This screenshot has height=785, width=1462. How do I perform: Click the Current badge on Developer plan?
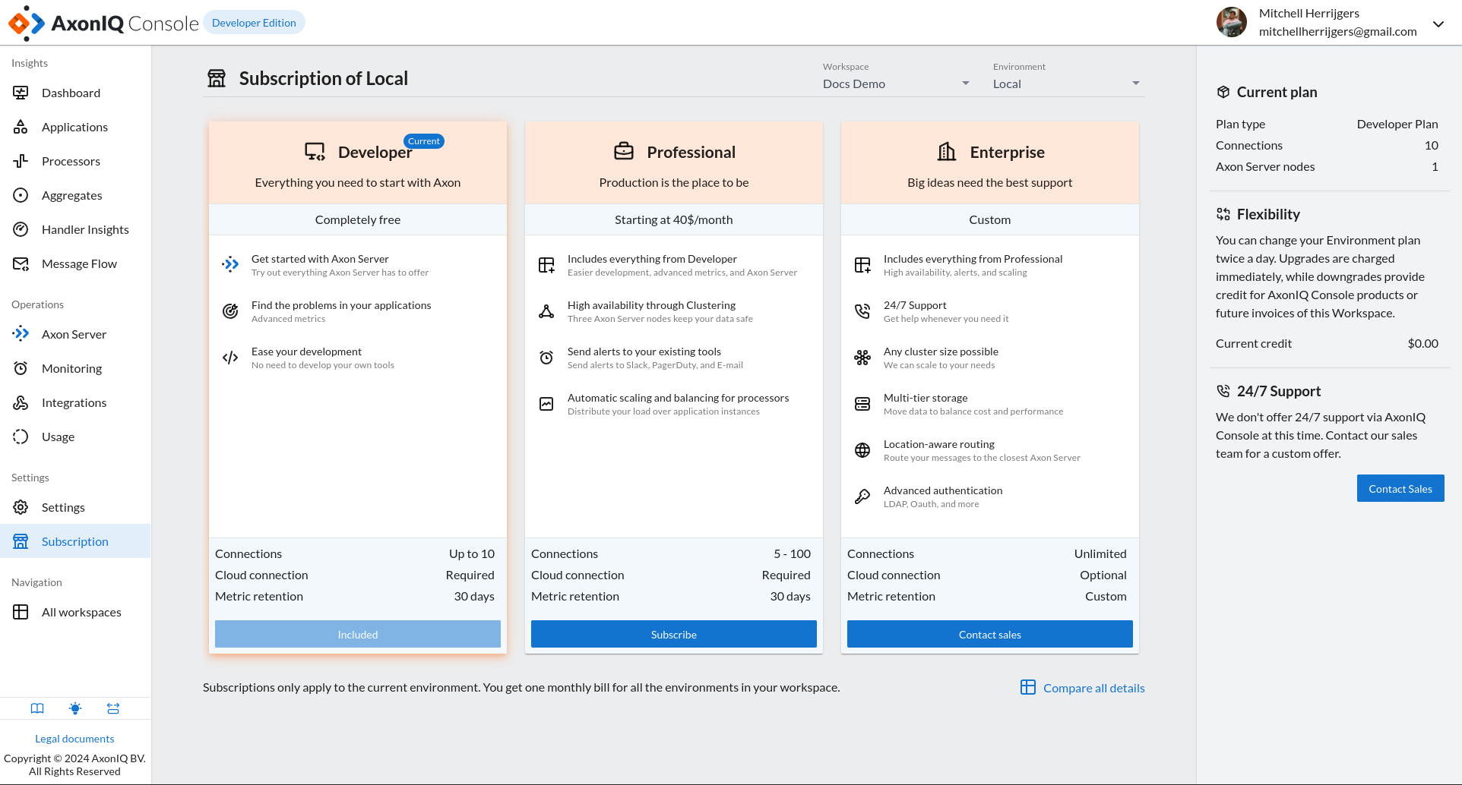424,141
